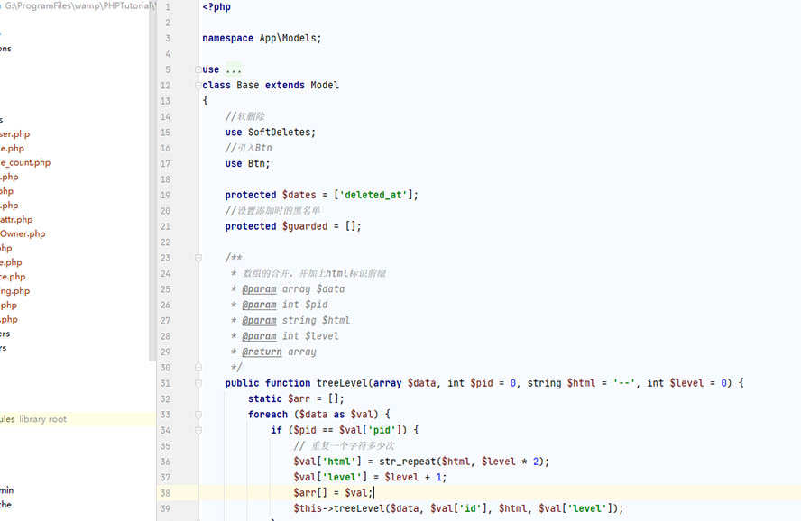
Task: Collapse the class Base fold marker
Action: click(198, 86)
